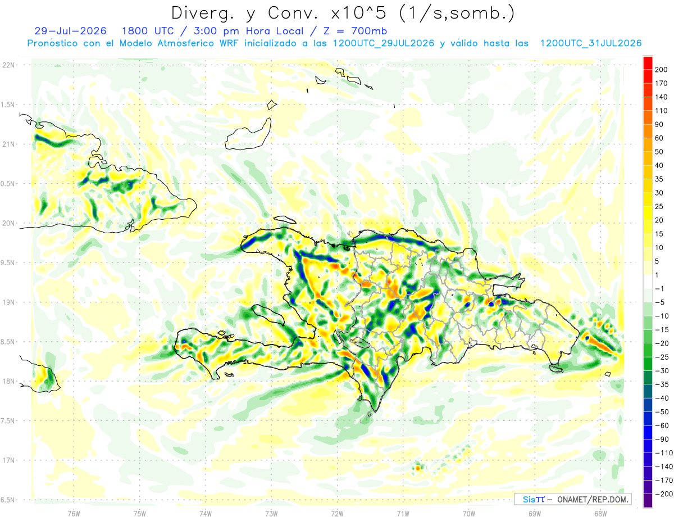Click the red colorbar swatch above 200
674x521 pixels.
648,63
